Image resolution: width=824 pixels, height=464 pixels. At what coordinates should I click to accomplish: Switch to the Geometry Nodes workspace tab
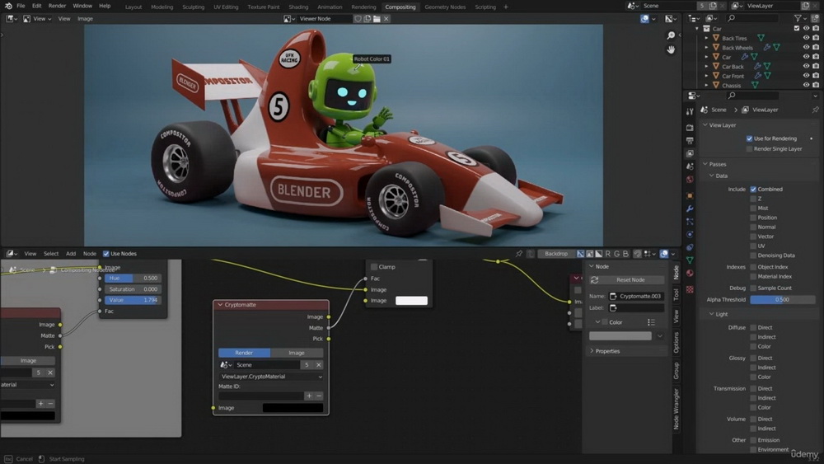(445, 7)
